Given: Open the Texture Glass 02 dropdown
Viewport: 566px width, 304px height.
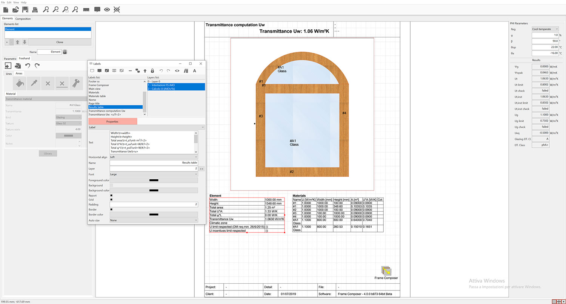Looking at the screenshot, I should tap(68, 123).
